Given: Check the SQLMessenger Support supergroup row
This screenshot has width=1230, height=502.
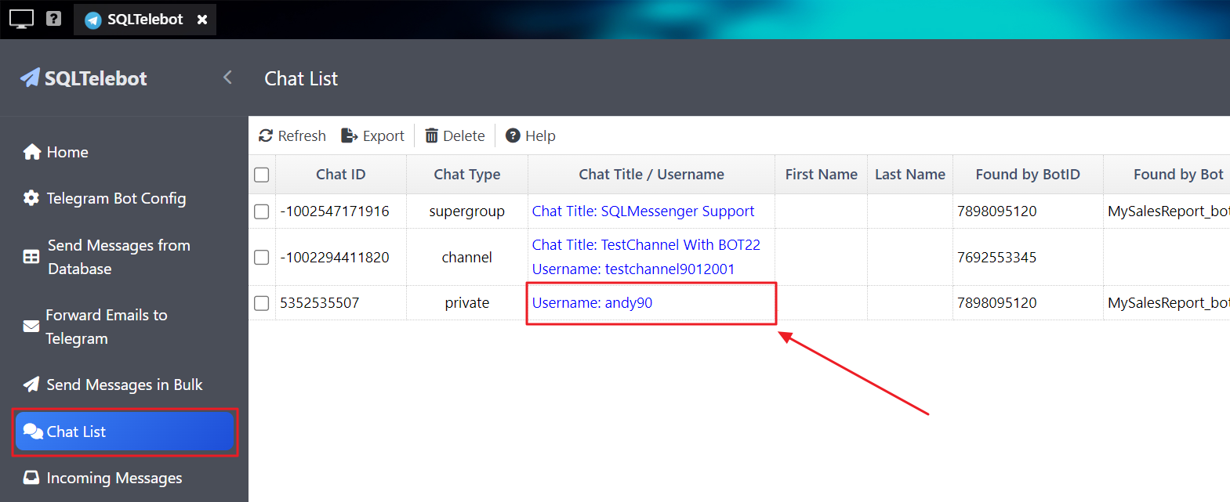Looking at the screenshot, I should [262, 211].
